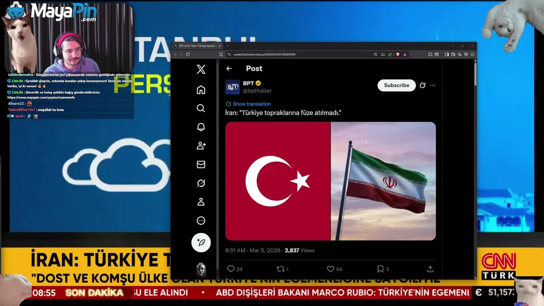The height and width of the screenshot is (306, 544).
Task: Open the browser hamburger menu
Action: click(472, 54)
